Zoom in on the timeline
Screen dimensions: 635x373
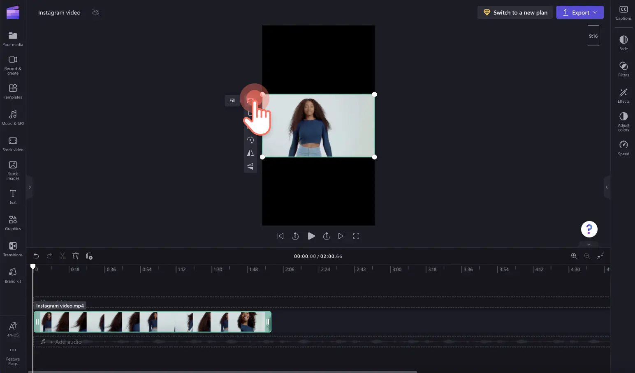574,256
